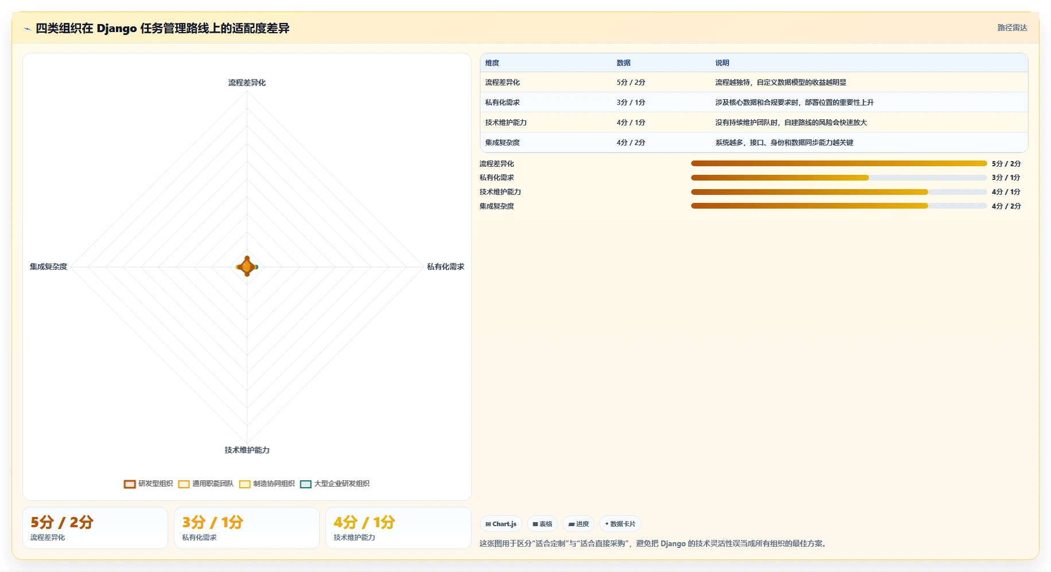Select the 集成复杂度 table row cell
Image resolution: width=1051 pixels, height=572 pixels.
pos(502,143)
